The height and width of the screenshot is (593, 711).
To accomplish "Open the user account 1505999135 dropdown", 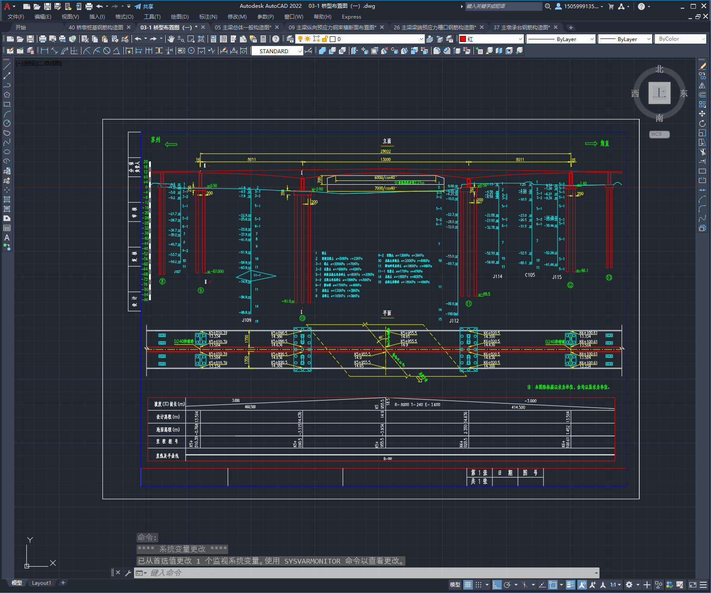I will click(x=579, y=6).
